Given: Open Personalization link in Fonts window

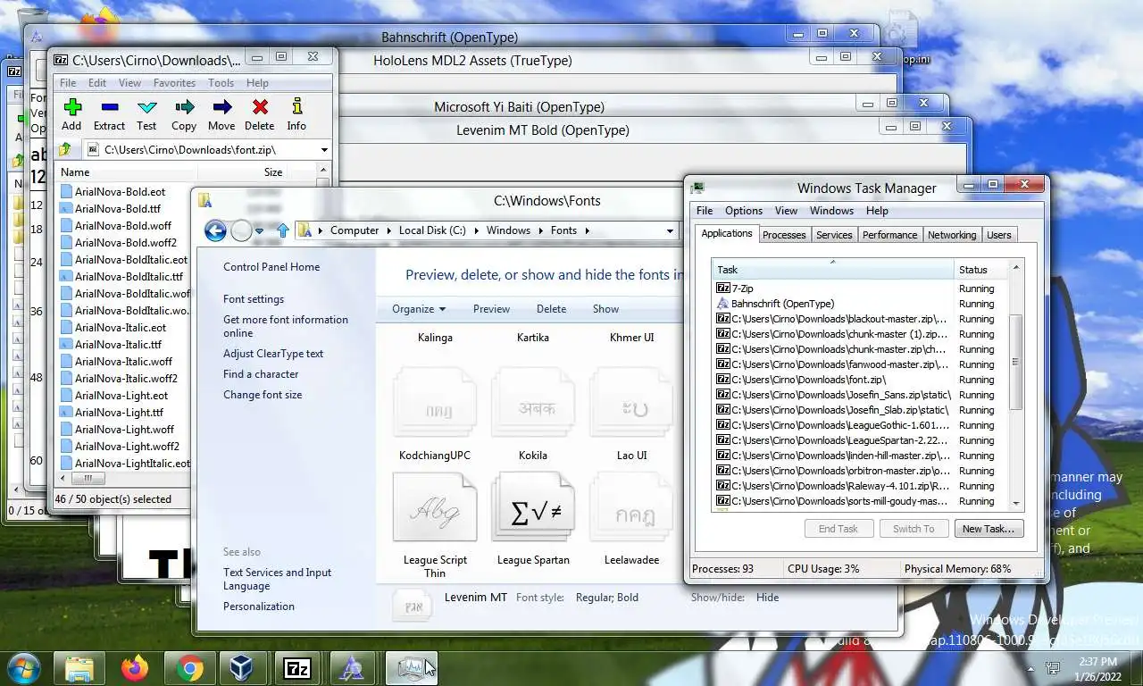Looking at the screenshot, I should pyautogui.click(x=259, y=607).
